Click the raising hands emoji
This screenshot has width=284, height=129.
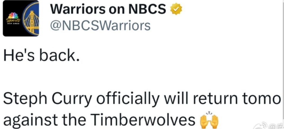click(x=209, y=120)
